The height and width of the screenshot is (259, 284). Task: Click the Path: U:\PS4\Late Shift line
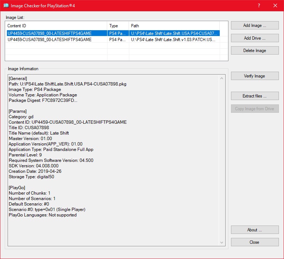(68, 84)
